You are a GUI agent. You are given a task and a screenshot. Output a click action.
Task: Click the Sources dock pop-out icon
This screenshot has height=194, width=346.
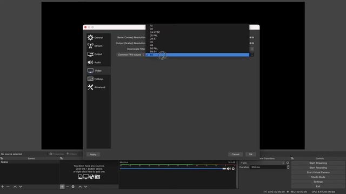point(61,158)
